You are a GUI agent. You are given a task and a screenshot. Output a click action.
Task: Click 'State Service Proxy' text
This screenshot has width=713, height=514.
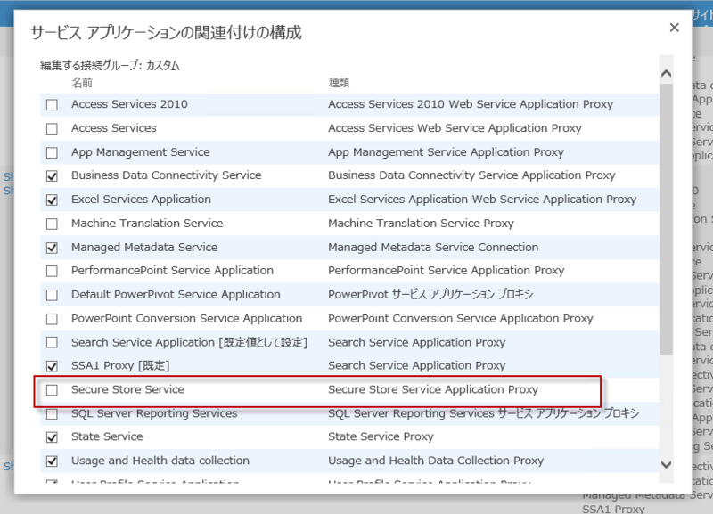tap(381, 436)
